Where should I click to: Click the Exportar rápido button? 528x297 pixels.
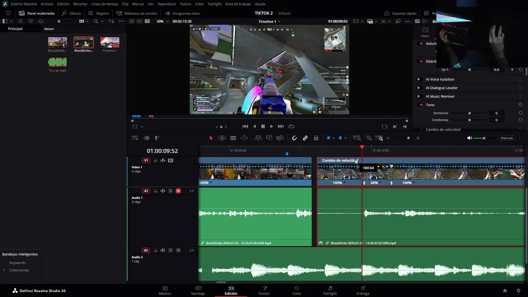click(x=400, y=13)
